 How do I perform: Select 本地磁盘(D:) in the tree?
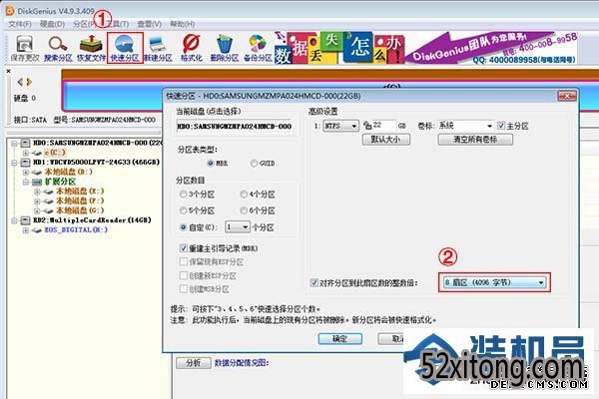(68, 172)
